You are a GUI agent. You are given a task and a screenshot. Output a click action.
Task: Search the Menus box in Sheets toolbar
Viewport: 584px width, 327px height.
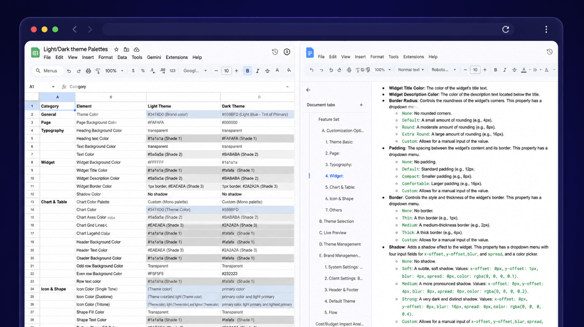(48, 71)
